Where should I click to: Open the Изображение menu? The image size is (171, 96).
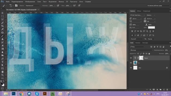(x=30, y=2)
